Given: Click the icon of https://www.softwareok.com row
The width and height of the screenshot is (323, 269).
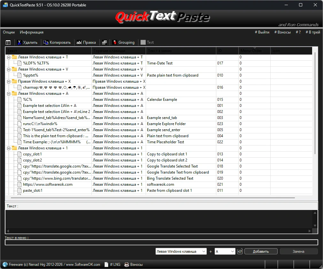Looking at the screenshot, I should click(19, 184).
